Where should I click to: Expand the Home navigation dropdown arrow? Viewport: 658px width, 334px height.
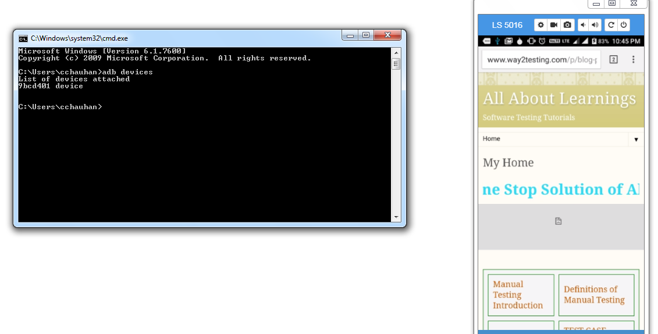[636, 139]
